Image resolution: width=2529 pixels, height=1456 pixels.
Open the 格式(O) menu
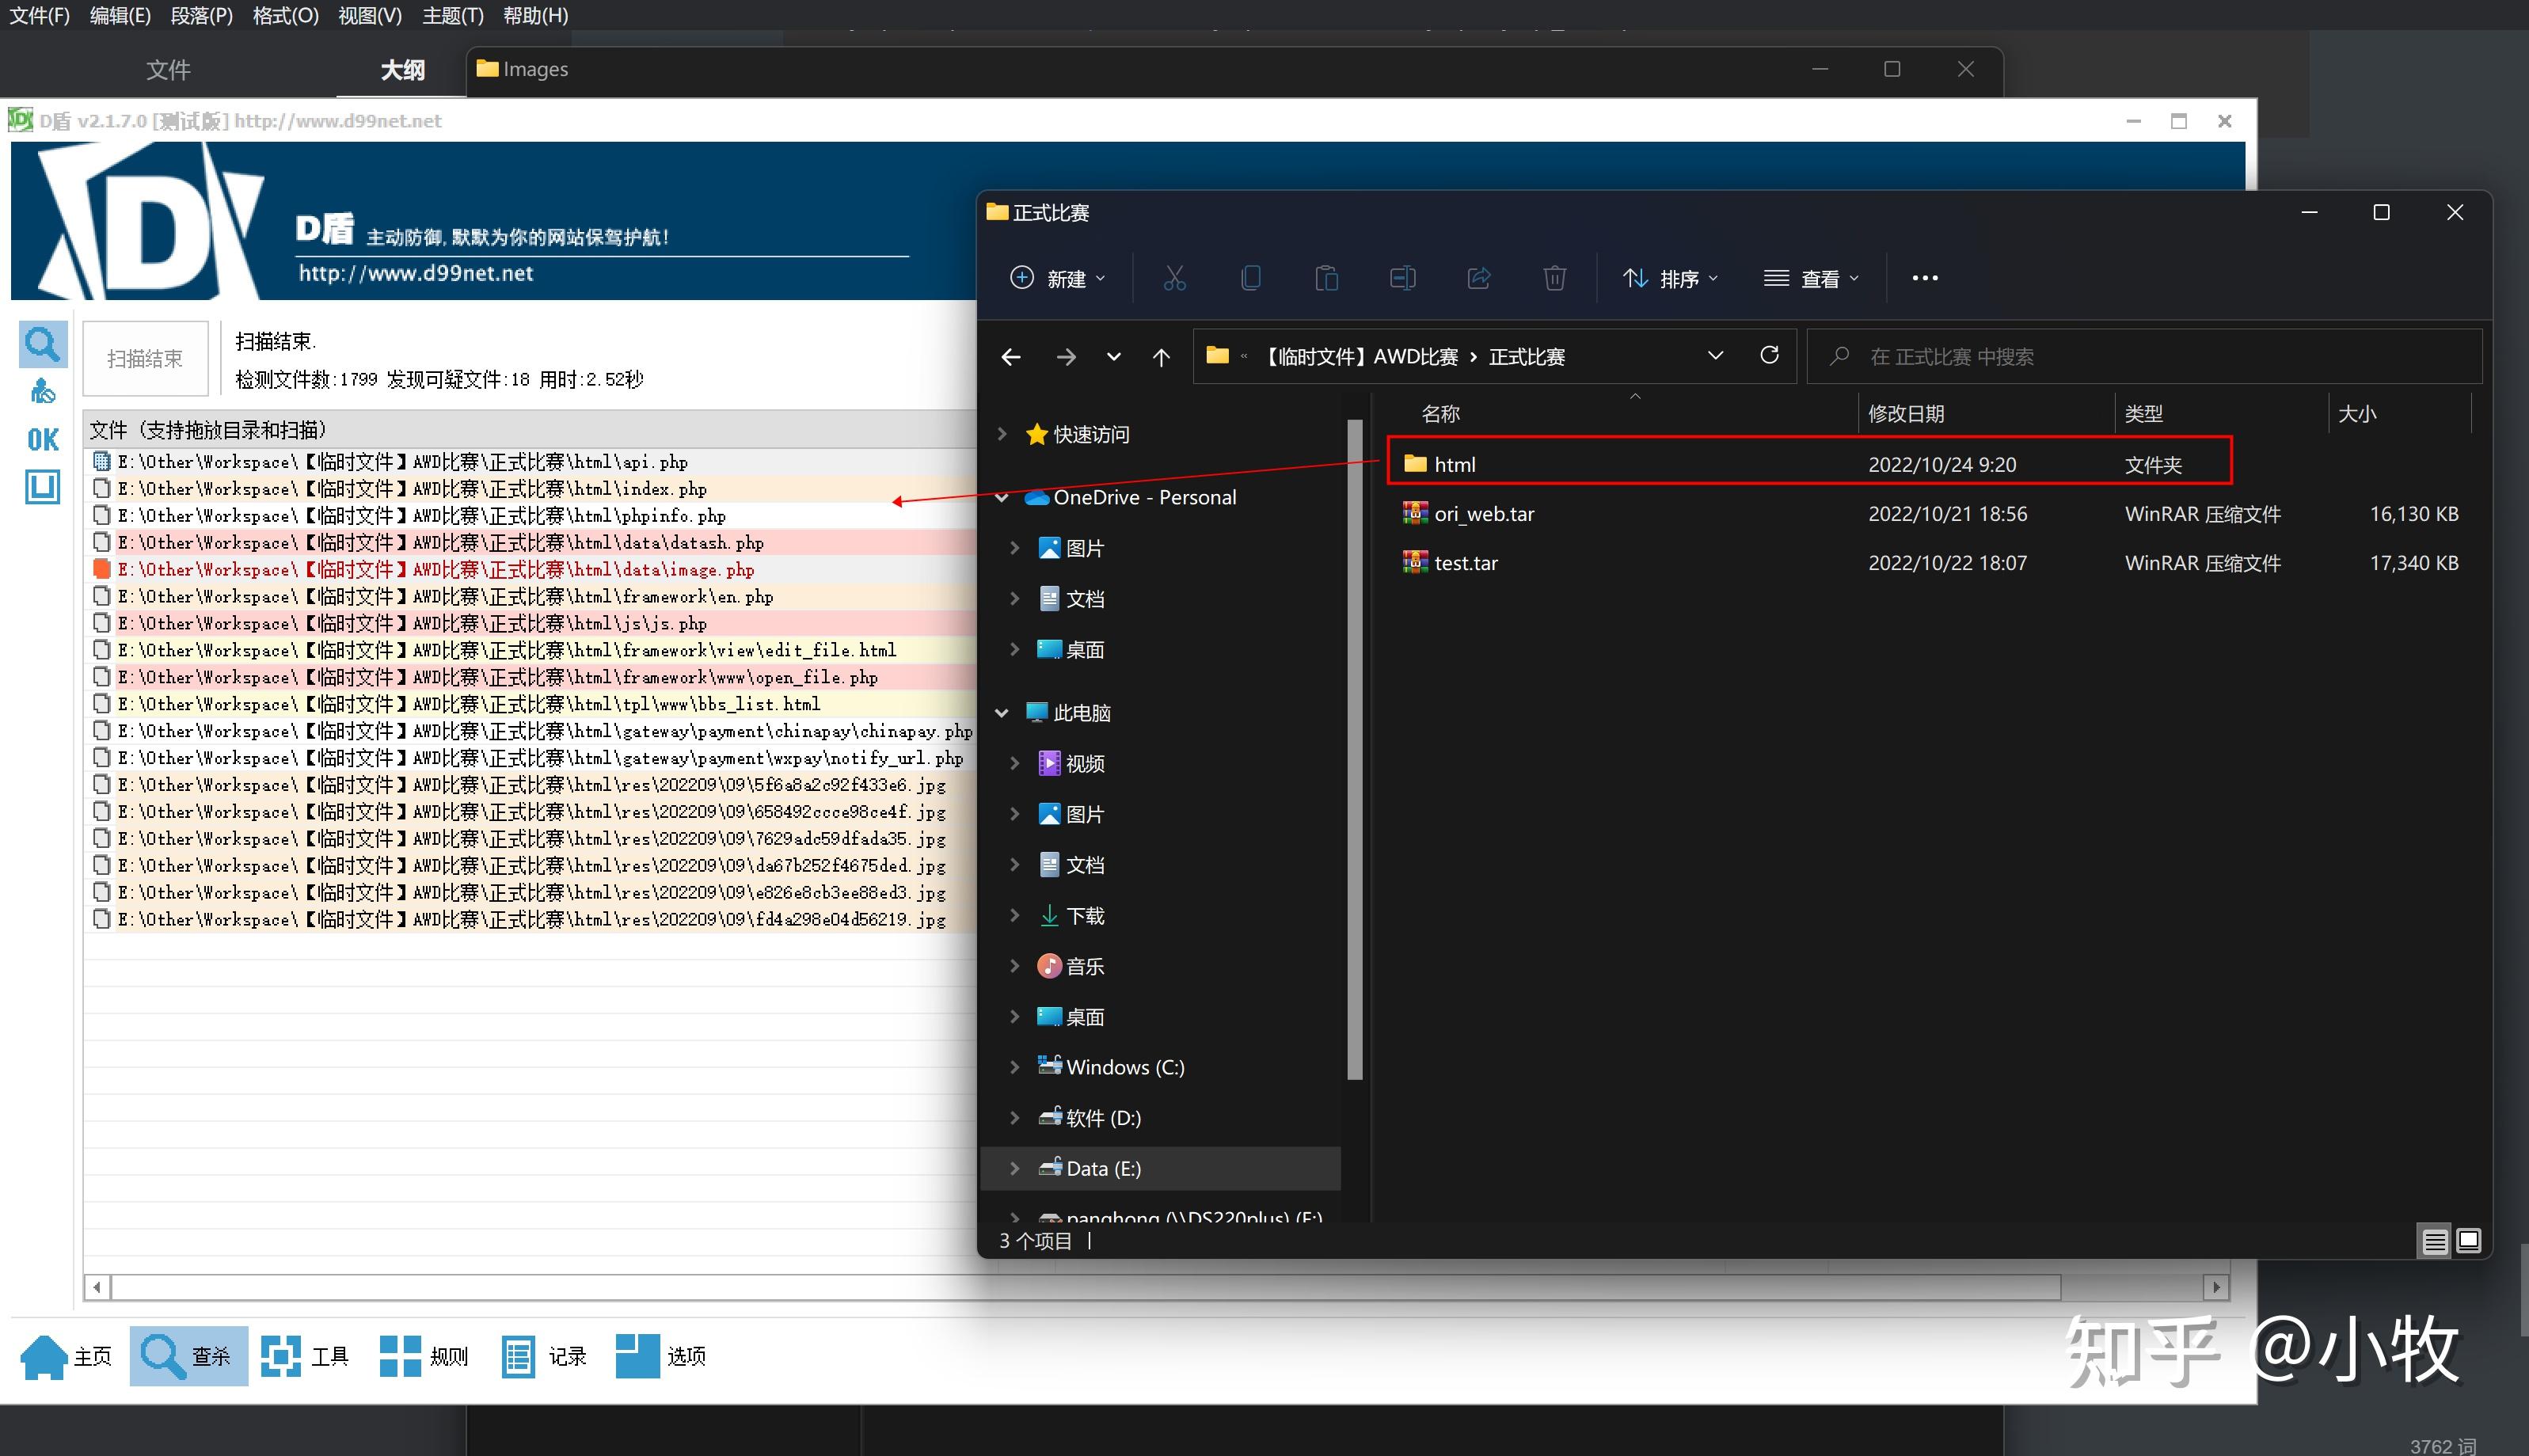point(285,15)
